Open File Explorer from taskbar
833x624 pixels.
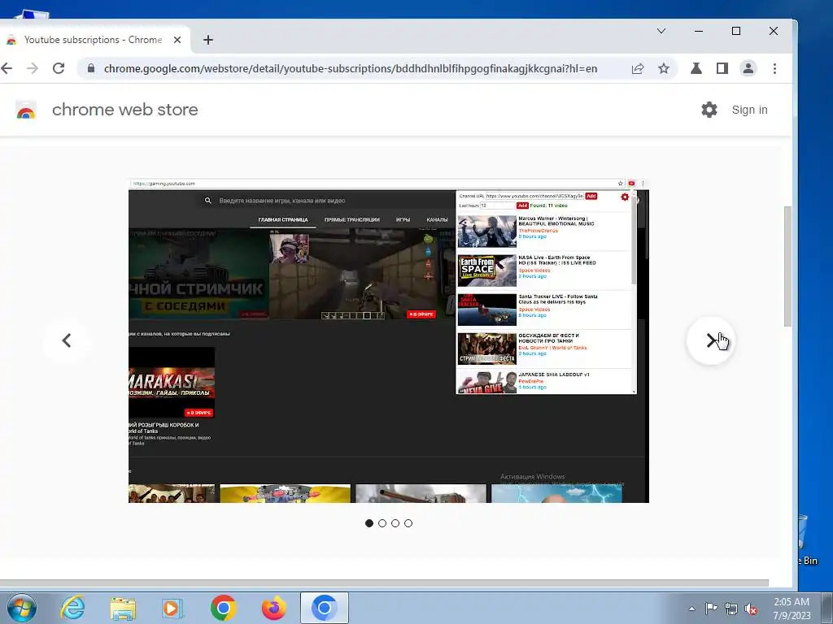123,608
